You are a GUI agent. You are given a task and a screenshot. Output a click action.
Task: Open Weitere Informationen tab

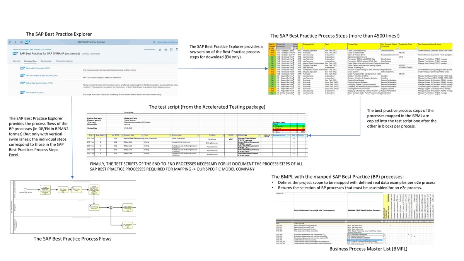pyautogui.click(x=64, y=61)
